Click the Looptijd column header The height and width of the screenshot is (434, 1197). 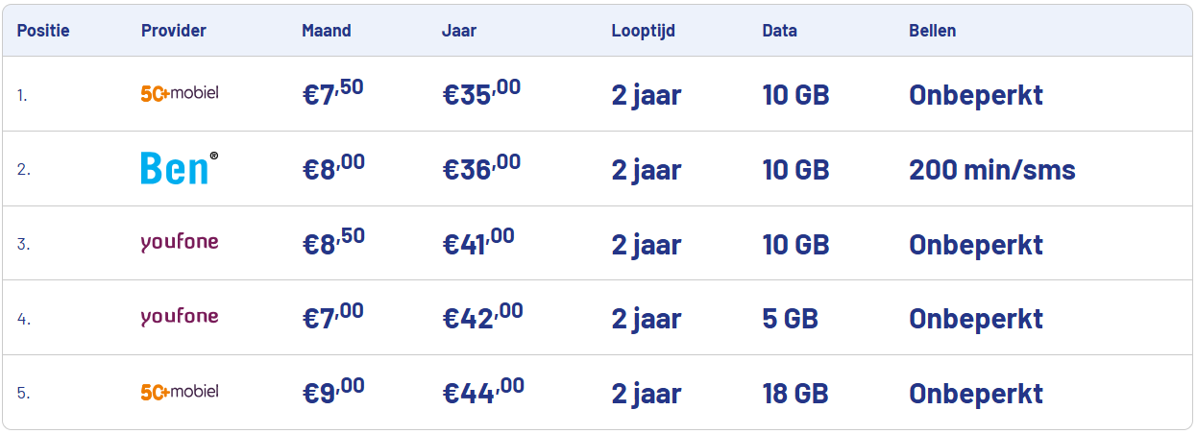pos(644,31)
